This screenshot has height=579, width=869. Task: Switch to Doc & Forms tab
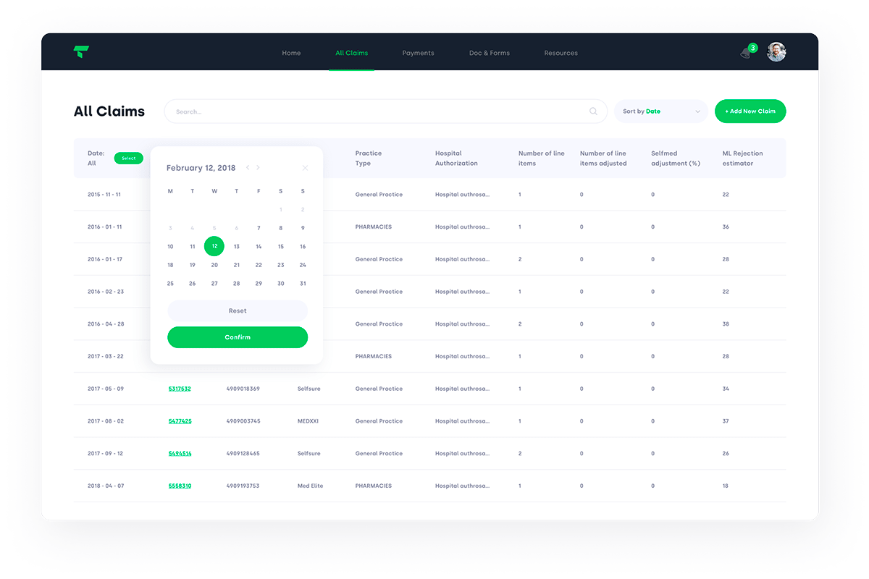pos(490,53)
